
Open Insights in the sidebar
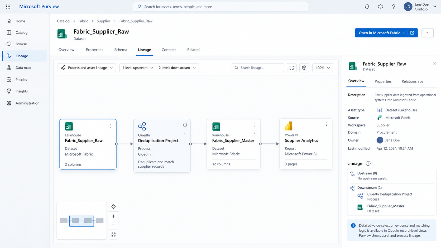point(25,91)
